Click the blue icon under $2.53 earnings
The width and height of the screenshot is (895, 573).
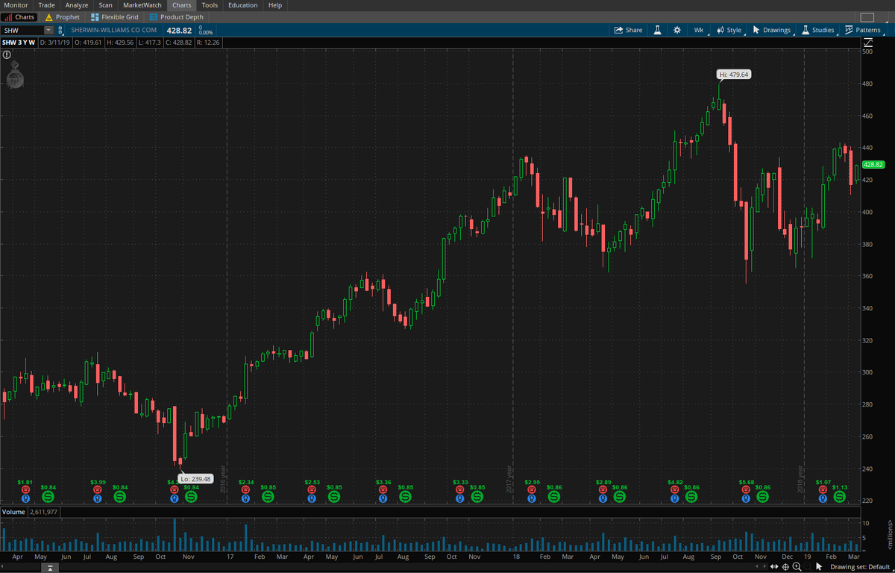pos(313,498)
